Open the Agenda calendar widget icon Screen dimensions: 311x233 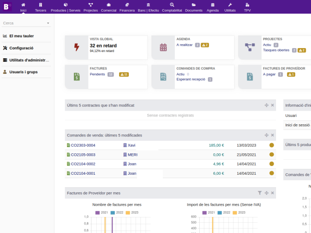click(163, 47)
